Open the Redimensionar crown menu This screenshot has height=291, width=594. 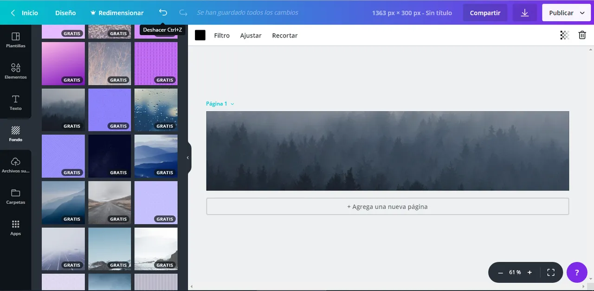pos(116,13)
